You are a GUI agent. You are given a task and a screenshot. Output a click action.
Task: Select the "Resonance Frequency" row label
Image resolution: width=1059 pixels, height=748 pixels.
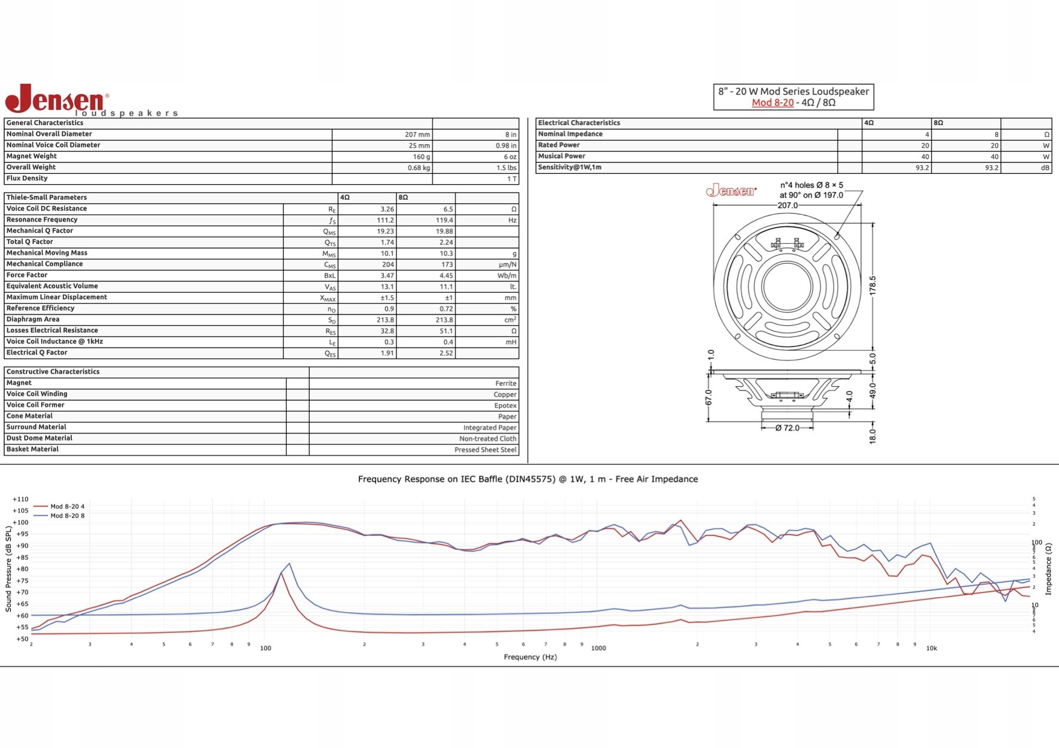click(x=42, y=220)
